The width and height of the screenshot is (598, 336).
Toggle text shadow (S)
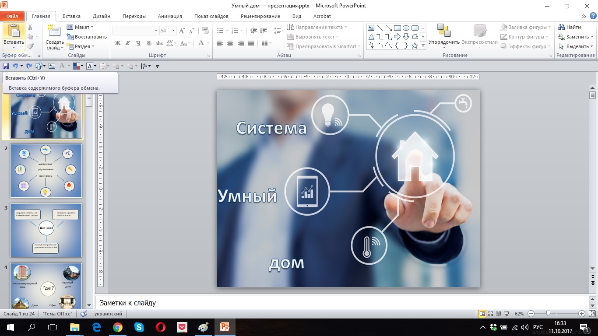tap(149, 43)
